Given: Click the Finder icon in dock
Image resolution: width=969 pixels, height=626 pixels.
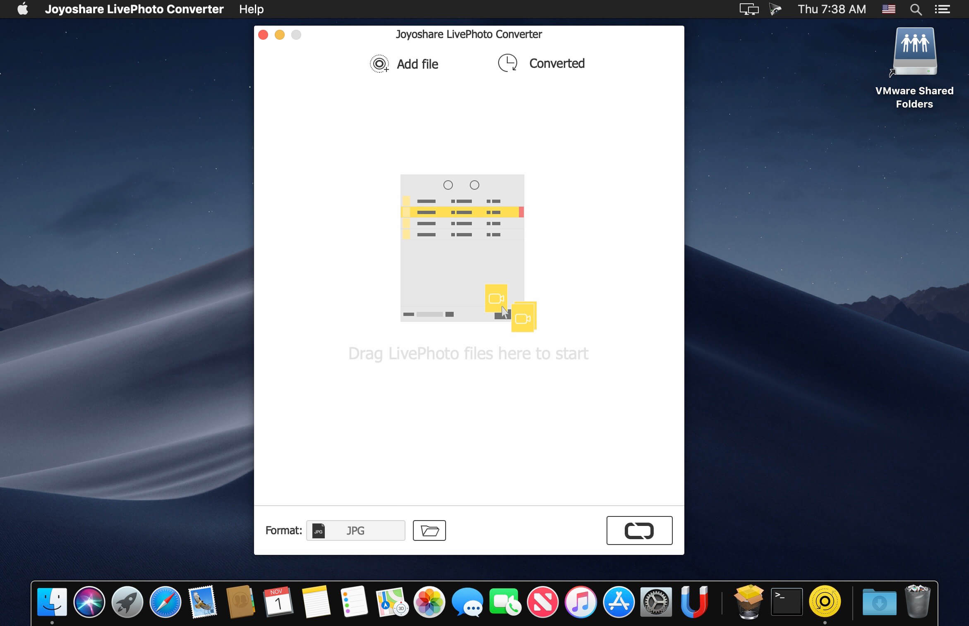Looking at the screenshot, I should click(52, 602).
